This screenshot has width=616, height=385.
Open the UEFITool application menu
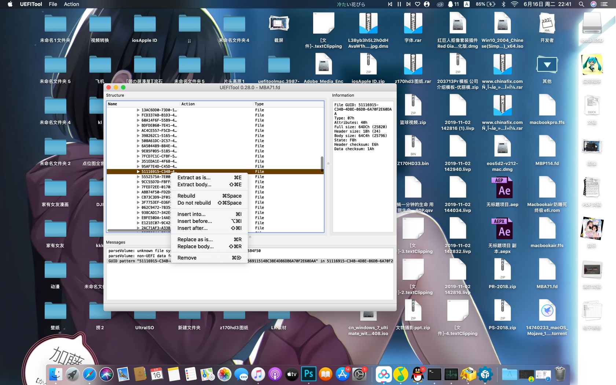(31, 4)
